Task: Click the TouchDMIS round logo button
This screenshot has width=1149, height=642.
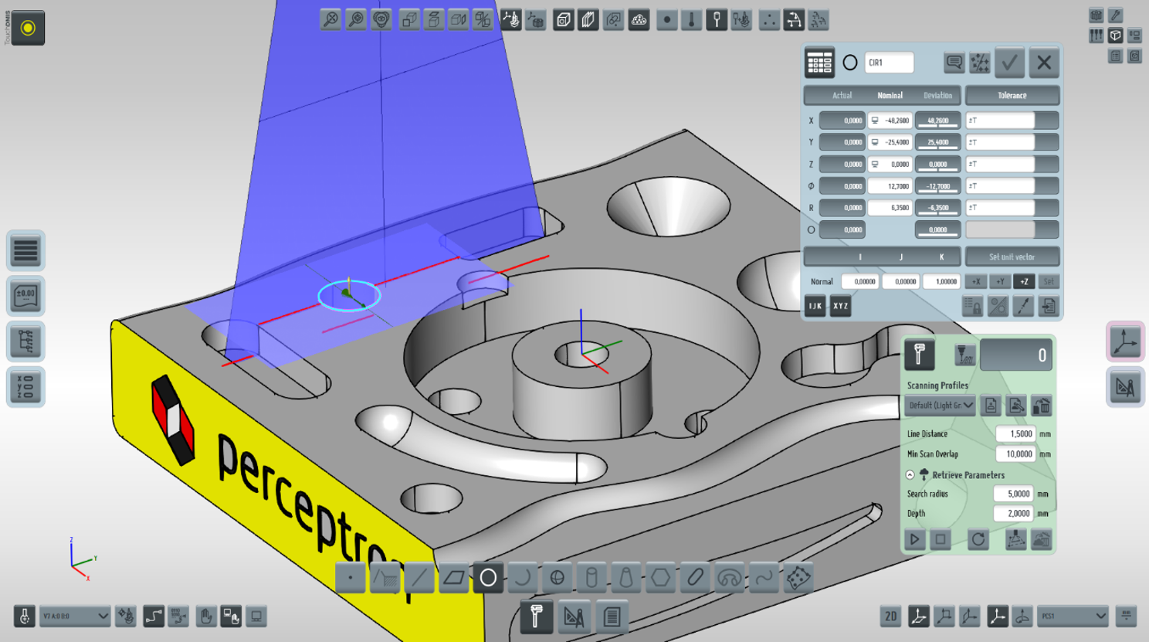Action: click(28, 28)
